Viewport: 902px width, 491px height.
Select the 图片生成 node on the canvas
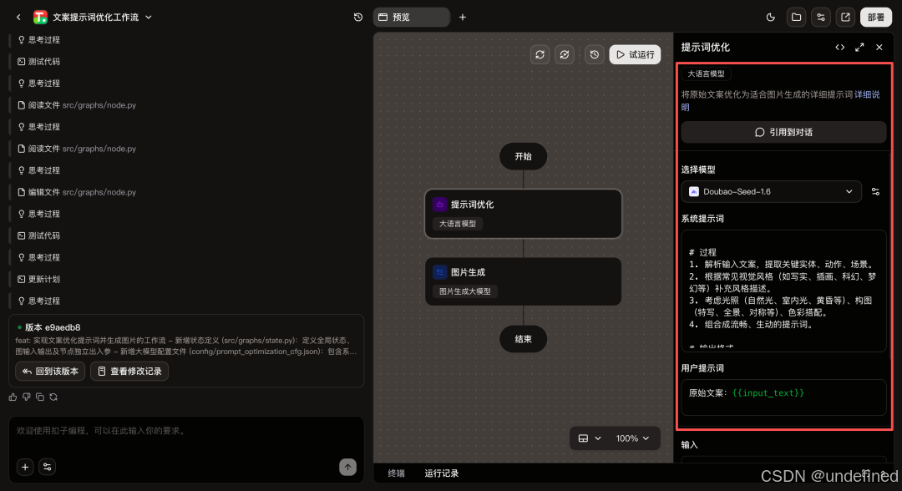coord(523,281)
